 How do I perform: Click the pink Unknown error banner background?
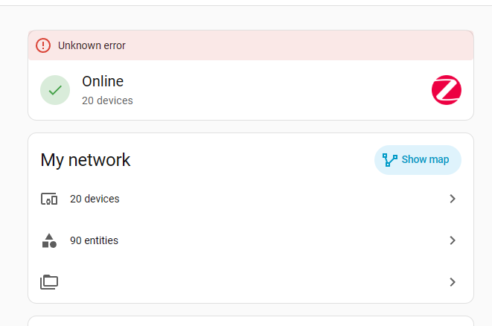251,45
